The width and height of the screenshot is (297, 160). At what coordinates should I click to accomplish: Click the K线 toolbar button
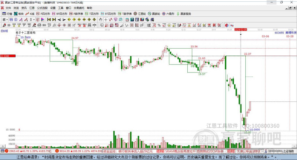point(30,14)
